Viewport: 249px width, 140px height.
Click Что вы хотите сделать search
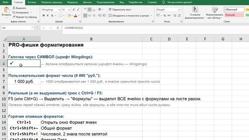[179, 2]
